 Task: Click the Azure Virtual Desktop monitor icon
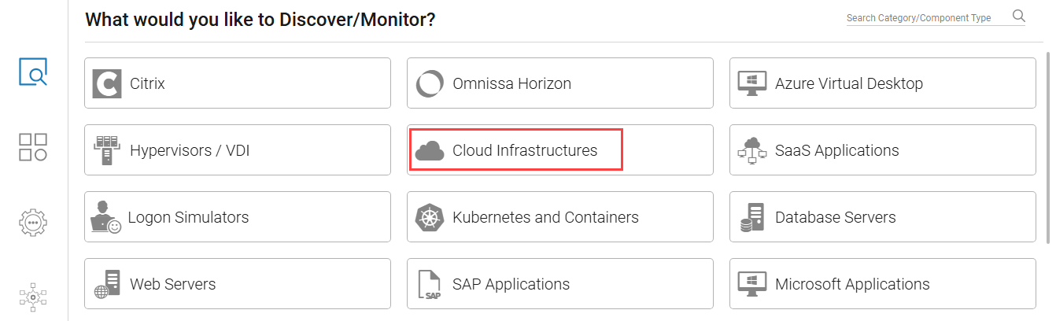[x=751, y=83]
